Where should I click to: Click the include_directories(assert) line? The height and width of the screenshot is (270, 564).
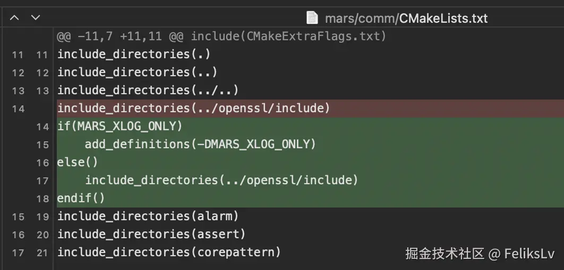point(151,234)
